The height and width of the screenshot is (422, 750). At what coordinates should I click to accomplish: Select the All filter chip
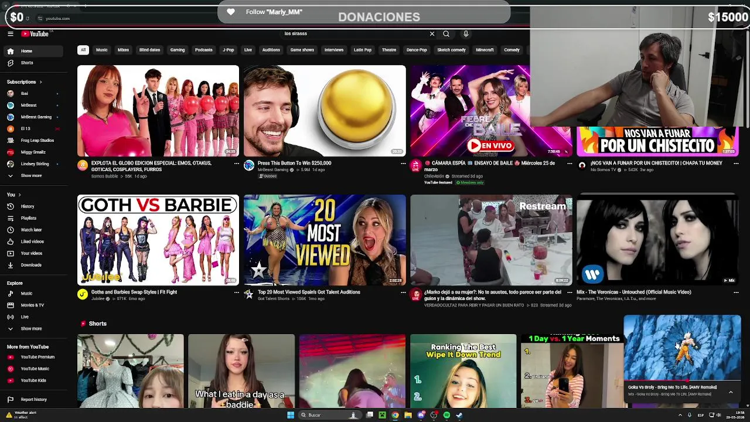click(x=83, y=50)
